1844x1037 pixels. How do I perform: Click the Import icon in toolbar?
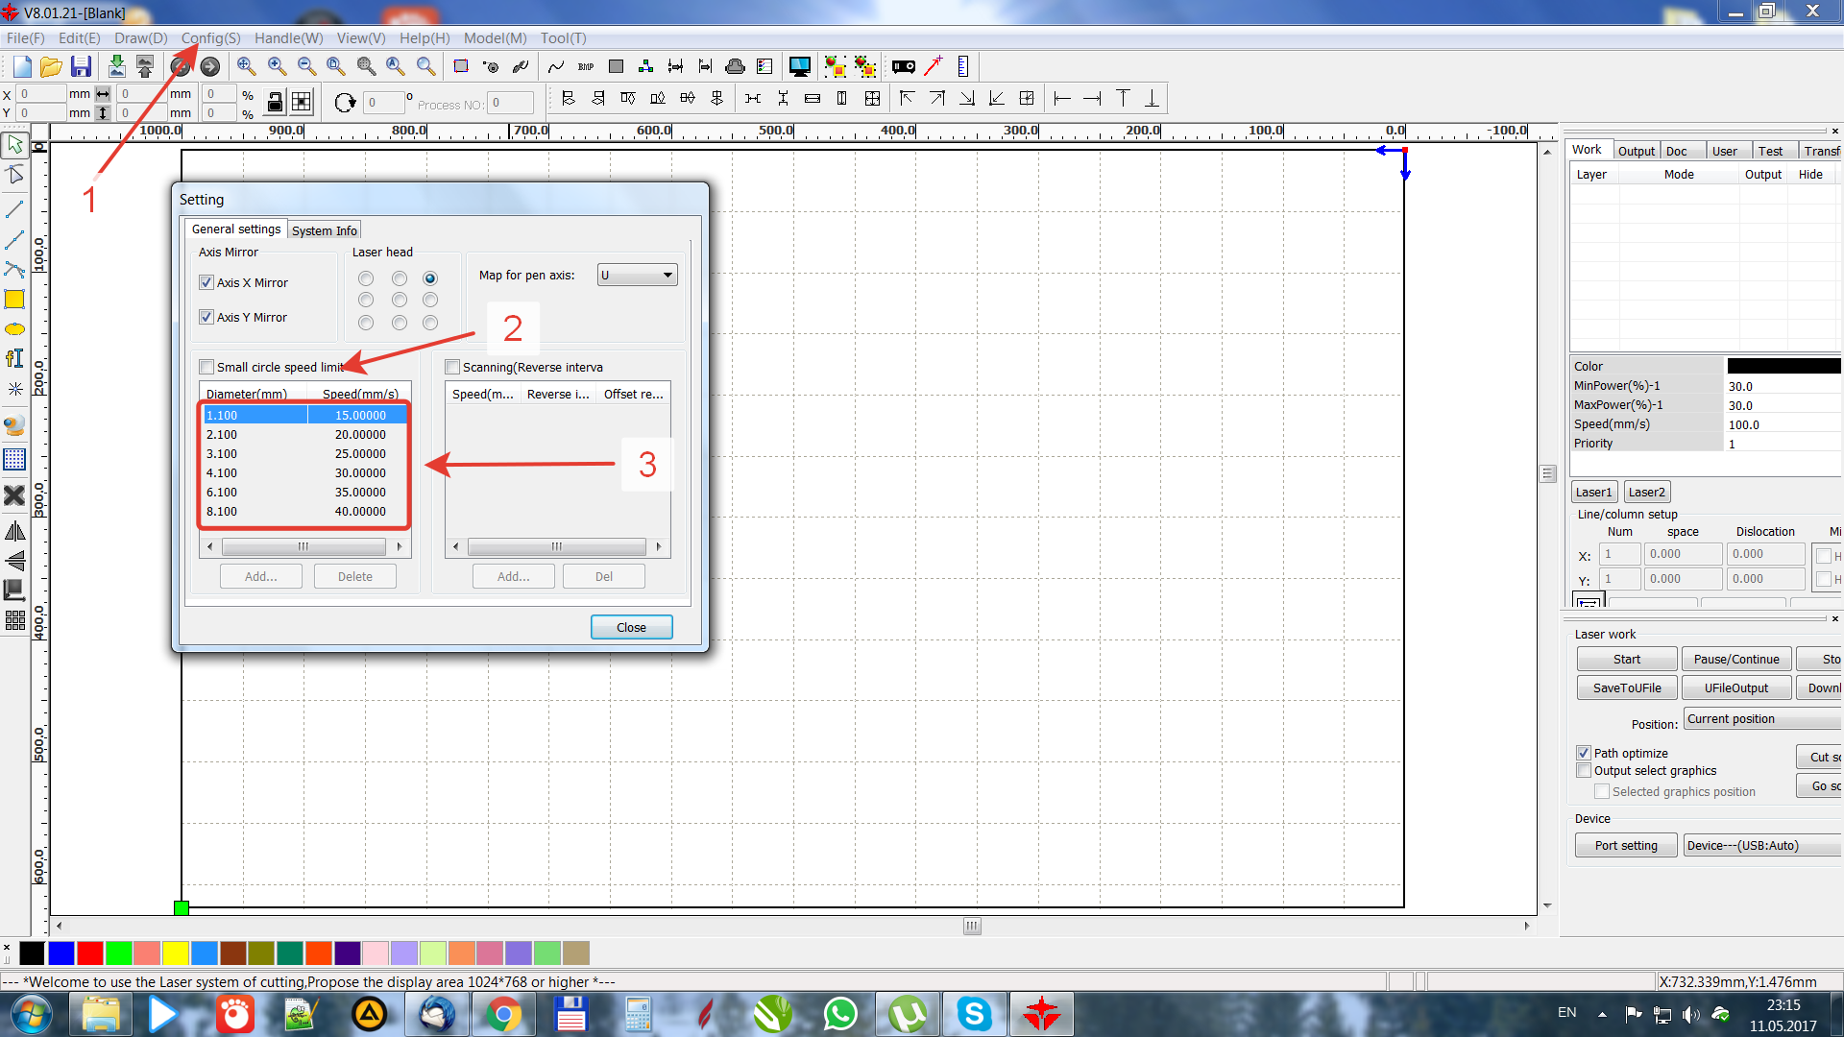pos(116,66)
